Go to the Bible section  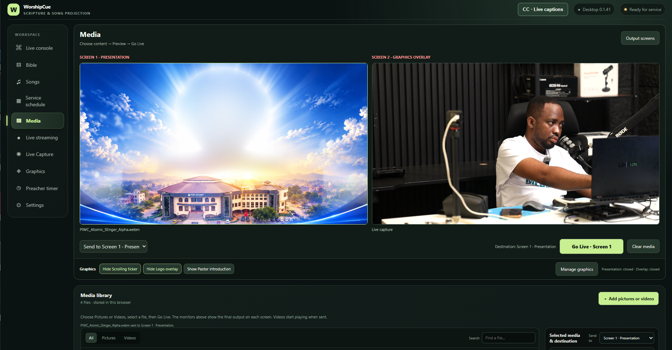(x=38, y=65)
